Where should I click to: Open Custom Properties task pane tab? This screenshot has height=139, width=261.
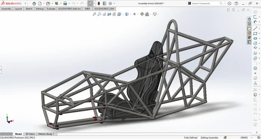coord(249,42)
